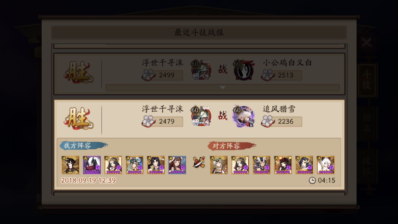Switch to the 排名 side tab
Image resolution: width=398 pixels, height=224 pixels.
[367, 123]
